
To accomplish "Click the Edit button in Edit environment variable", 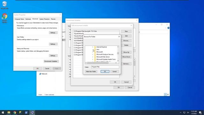I will pyautogui.click(x=126, y=36).
